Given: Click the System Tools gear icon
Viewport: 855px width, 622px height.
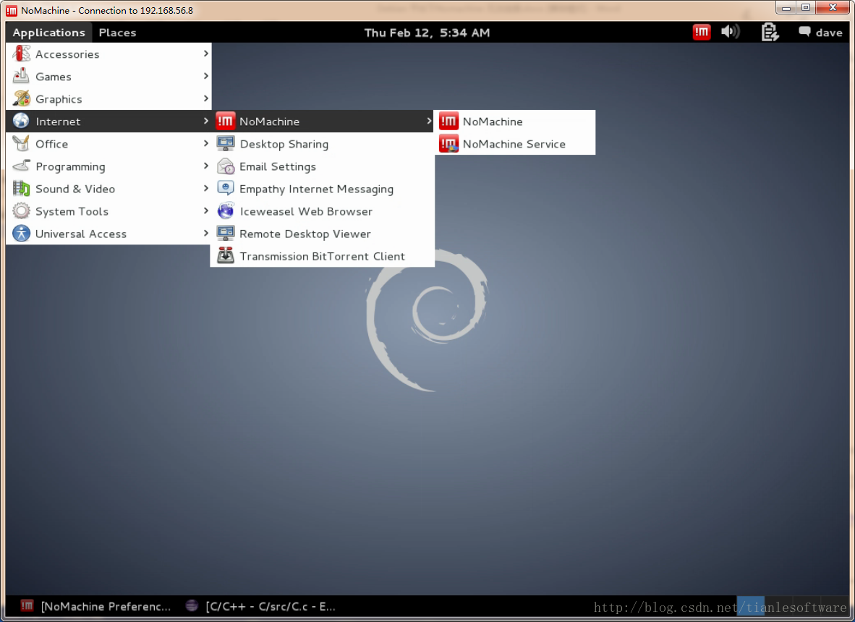Looking at the screenshot, I should [21, 211].
